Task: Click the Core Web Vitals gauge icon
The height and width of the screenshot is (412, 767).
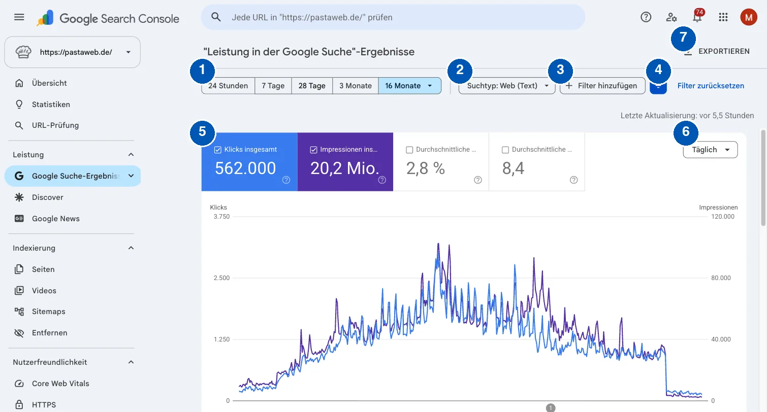Action: pyautogui.click(x=19, y=384)
